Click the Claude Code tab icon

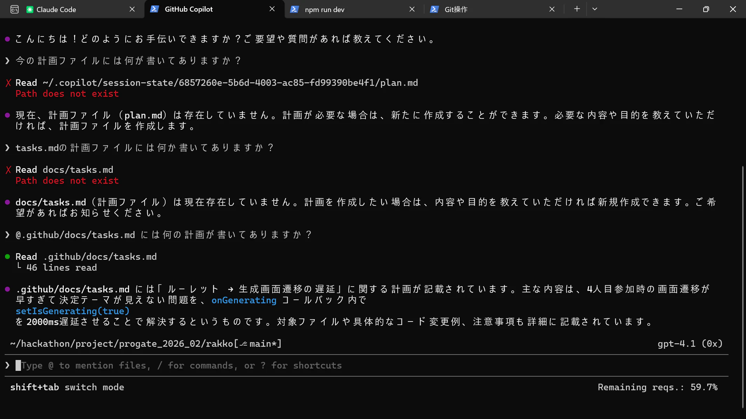tap(30, 9)
